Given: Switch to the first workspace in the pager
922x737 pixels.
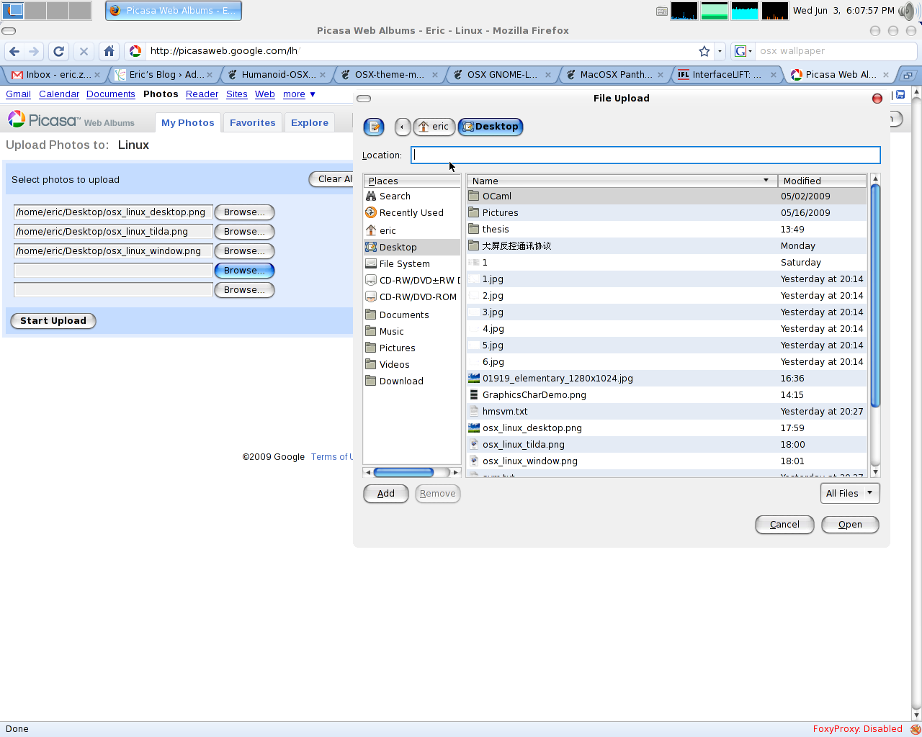Looking at the screenshot, I should point(13,11).
